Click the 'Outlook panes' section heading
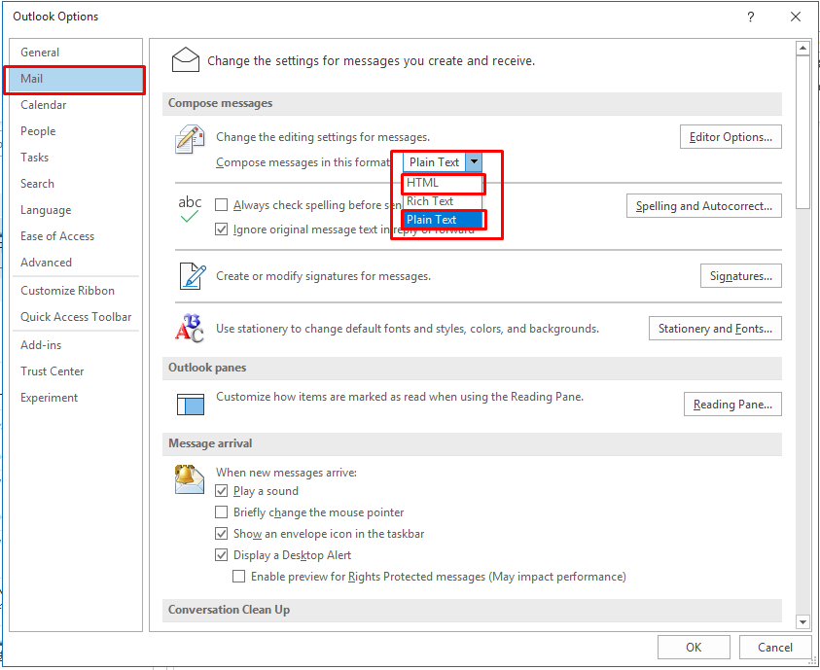Image resolution: width=820 pixels, height=670 pixels. (x=207, y=368)
